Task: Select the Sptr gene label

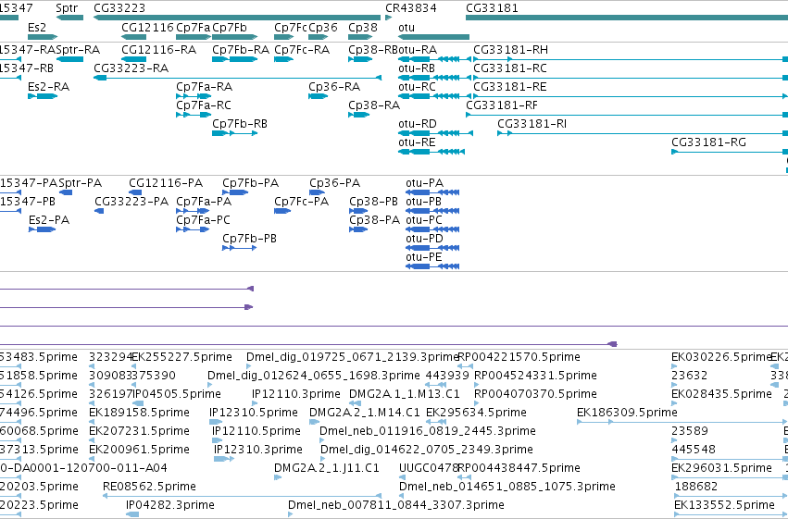Action: tap(67, 8)
